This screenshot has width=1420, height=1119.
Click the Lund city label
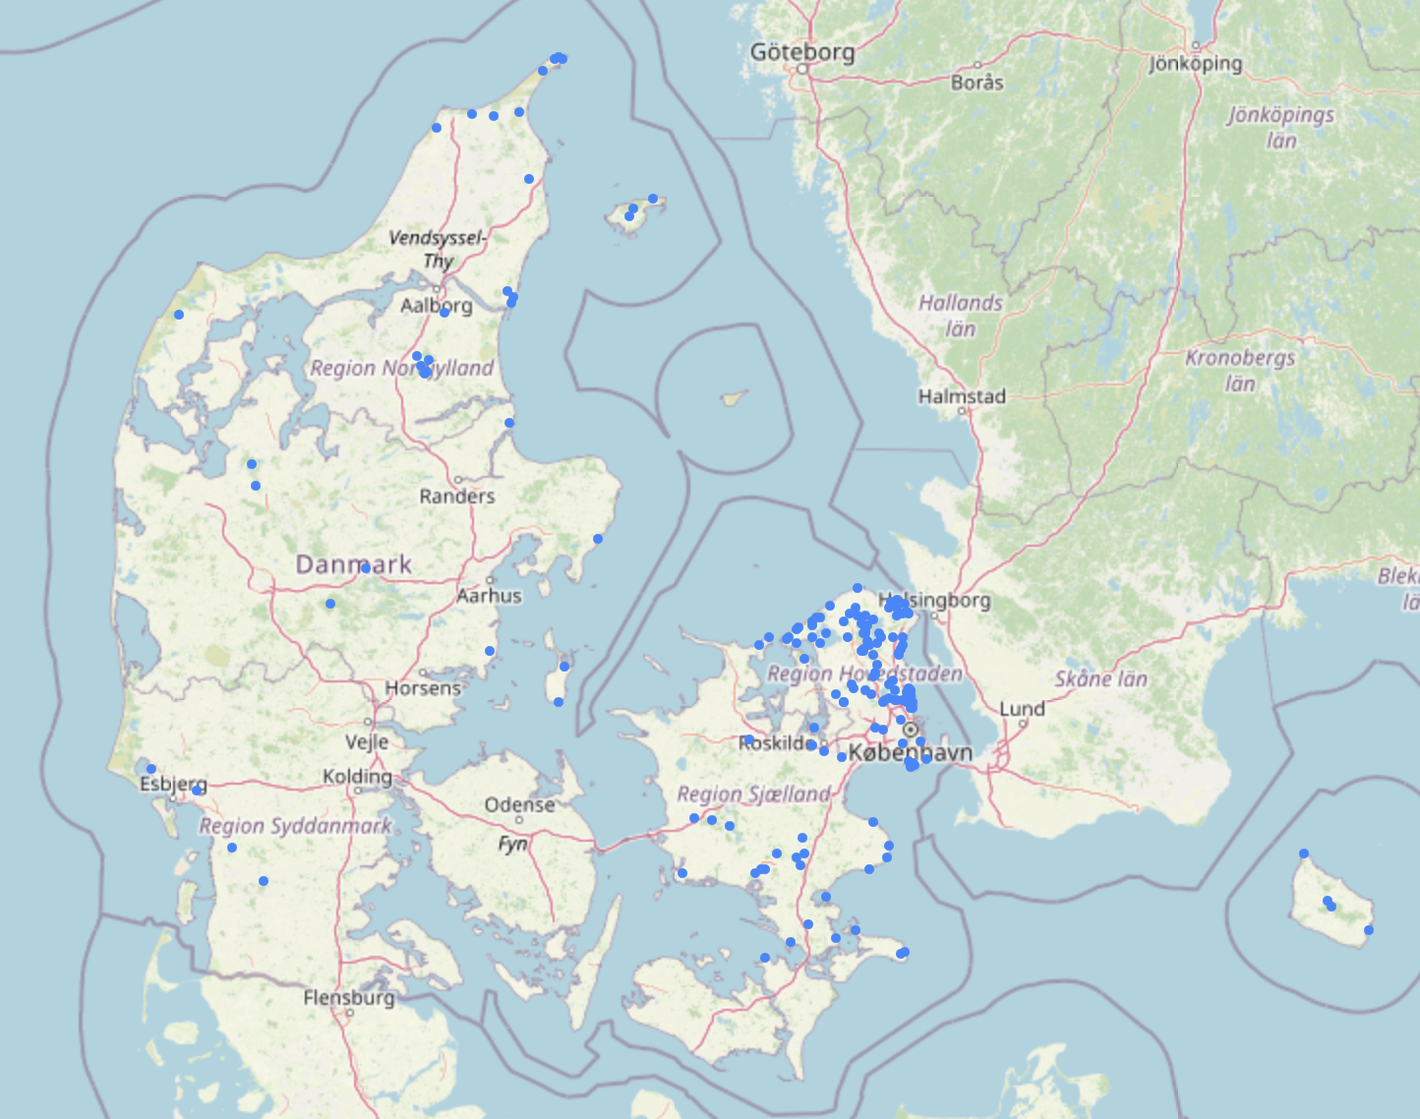tap(1022, 708)
